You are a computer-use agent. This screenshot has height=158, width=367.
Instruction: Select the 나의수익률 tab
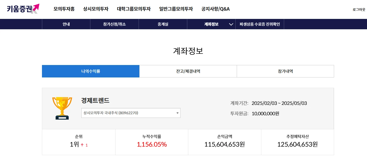tap(90, 71)
